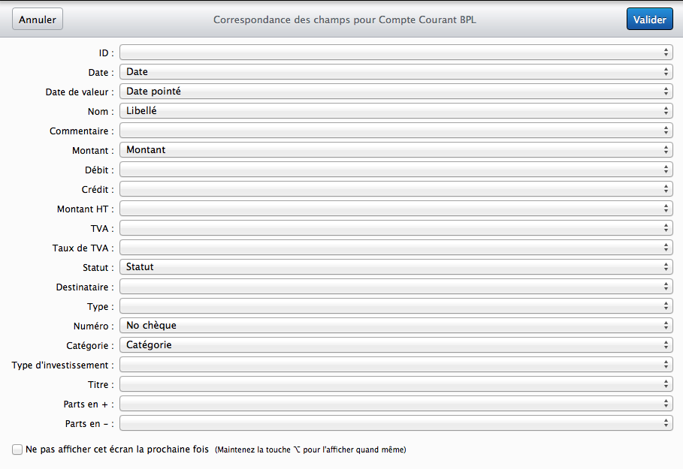
Task: Click the Annuler button
Action: [38, 20]
